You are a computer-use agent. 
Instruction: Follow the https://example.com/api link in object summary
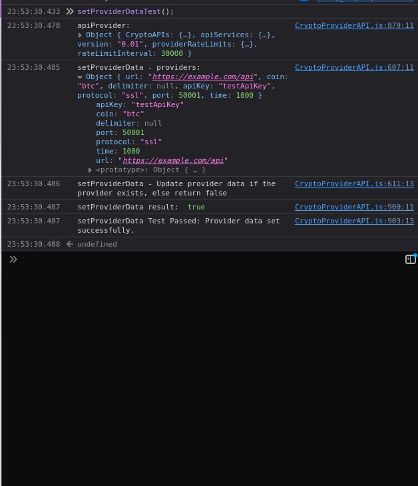(x=203, y=76)
